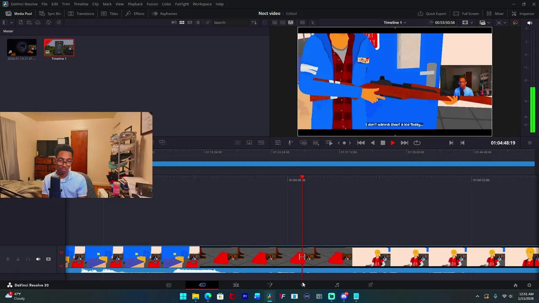The image size is (539, 303).
Task: Open the Transitions panel
Action: [x=81, y=13]
